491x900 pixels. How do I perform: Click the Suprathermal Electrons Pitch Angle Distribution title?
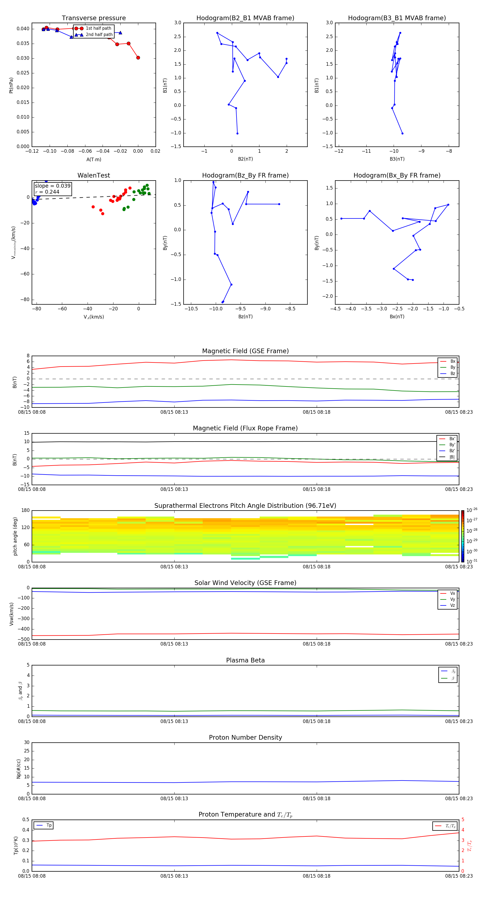pos(245,506)
